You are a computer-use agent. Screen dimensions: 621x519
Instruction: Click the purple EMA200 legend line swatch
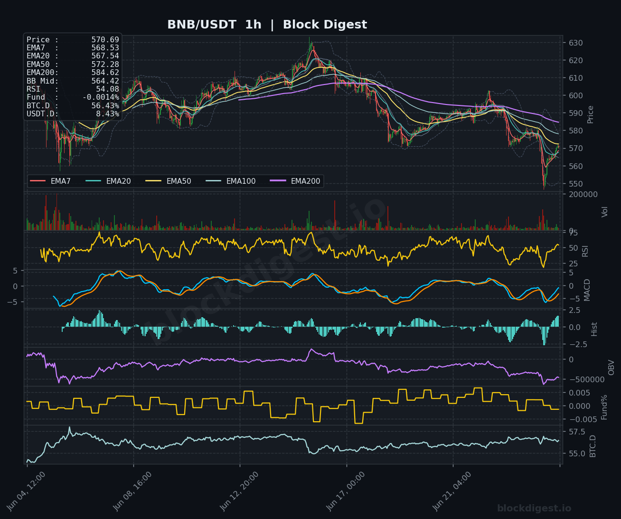pyautogui.click(x=278, y=181)
